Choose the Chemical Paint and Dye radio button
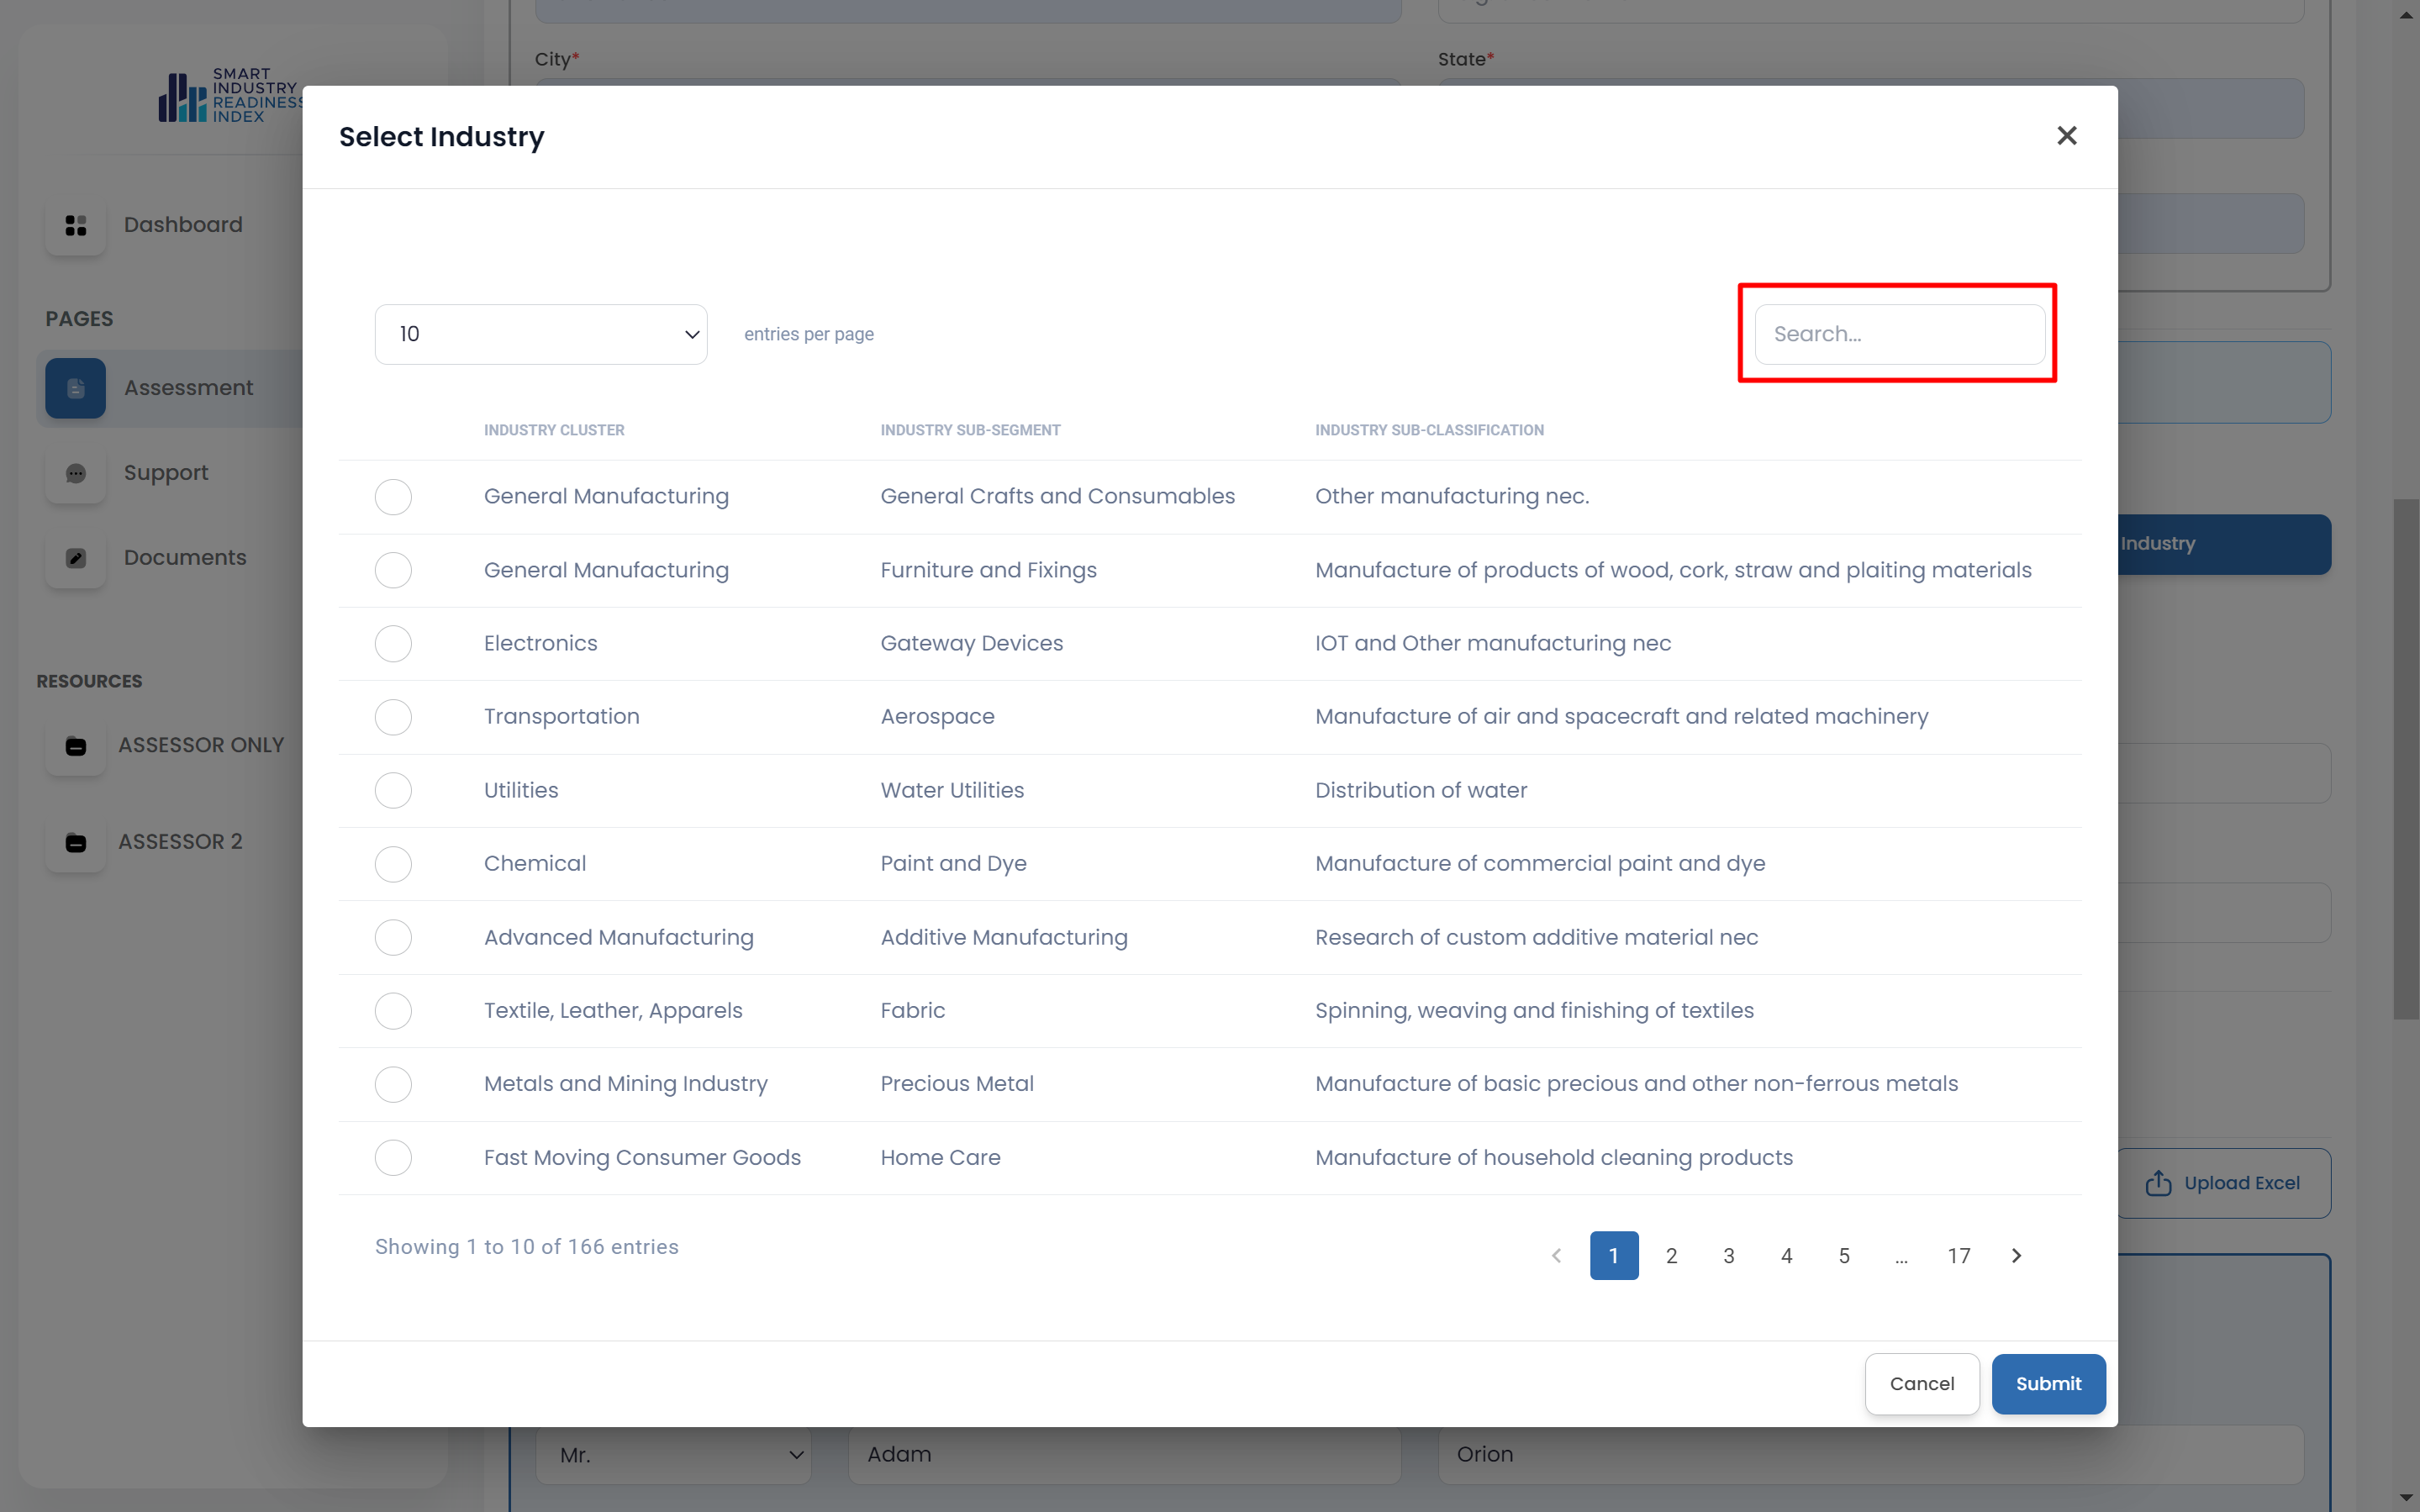The image size is (2420, 1512). point(393,864)
